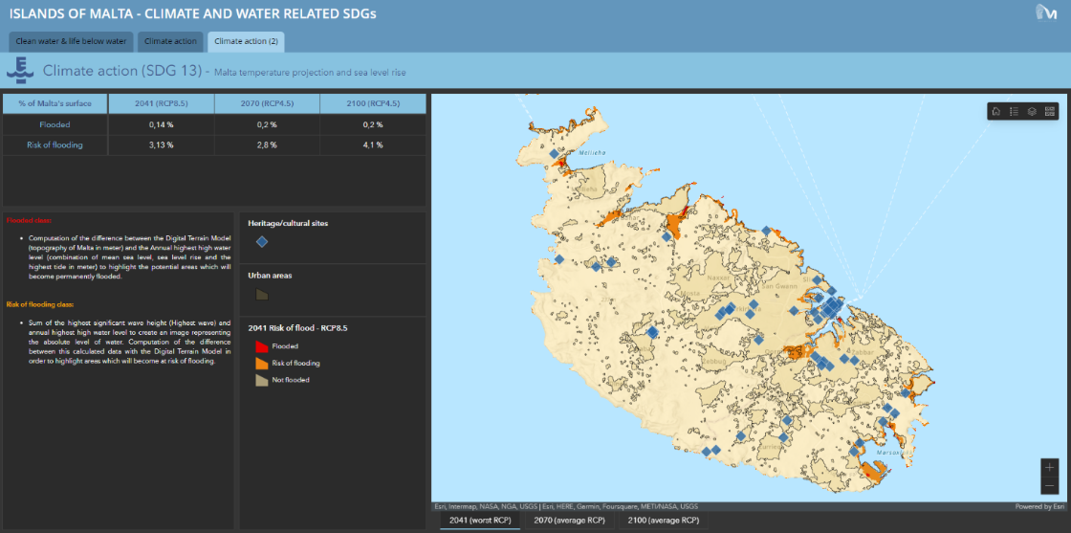This screenshot has width=1071, height=533.
Task: Zoom in with the plus button
Action: (x=1050, y=467)
